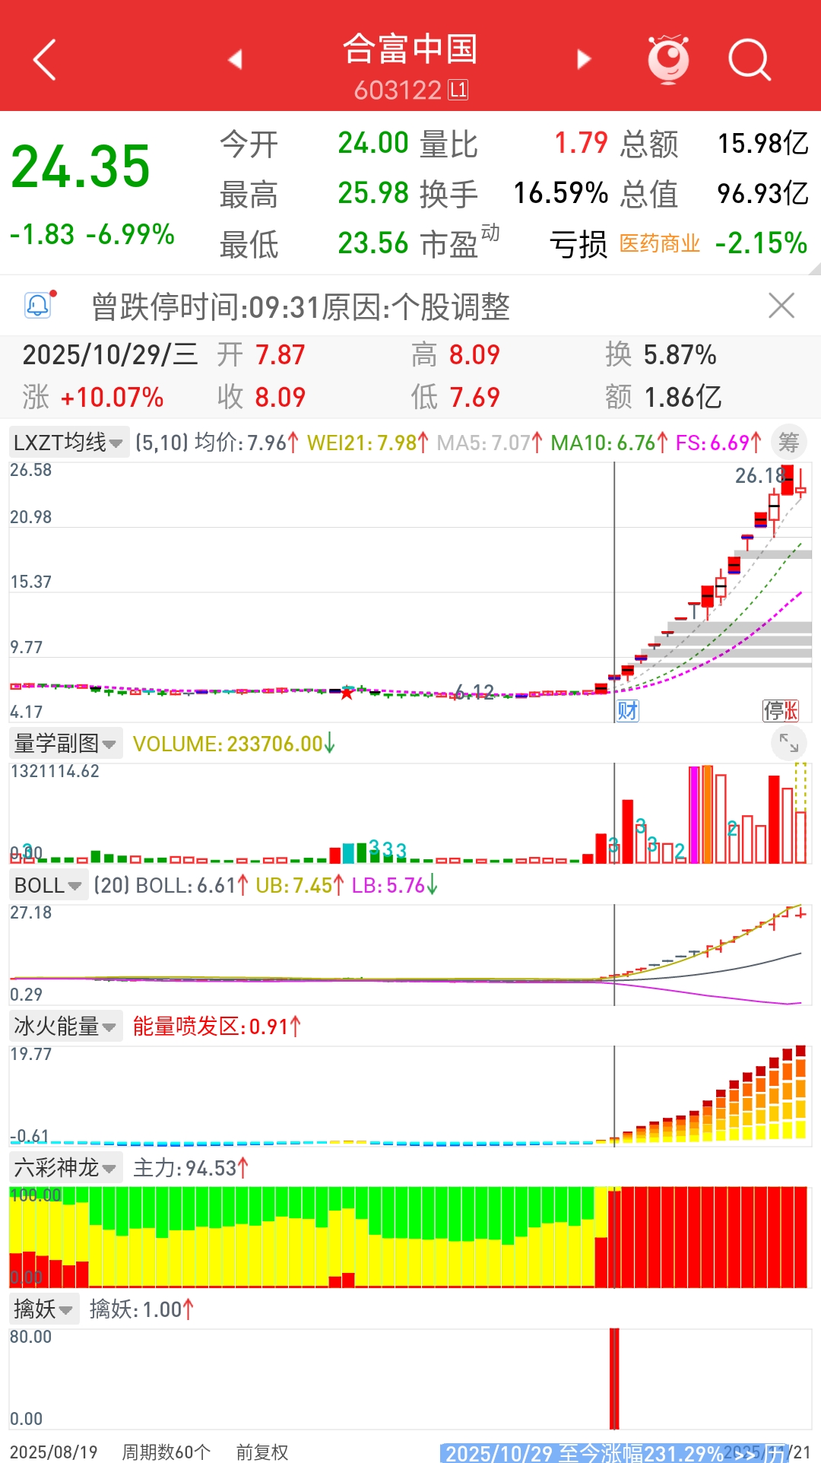Screen dimensions: 821x1463
Task: Dismiss the 曾跌停时间 notification banner
Action: [x=781, y=306]
